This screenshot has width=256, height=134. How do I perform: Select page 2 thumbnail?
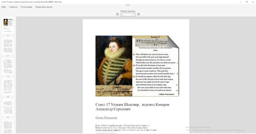point(8,46)
